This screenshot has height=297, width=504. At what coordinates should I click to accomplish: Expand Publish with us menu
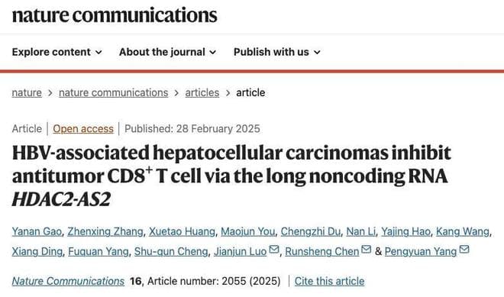[x=277, y=52]
